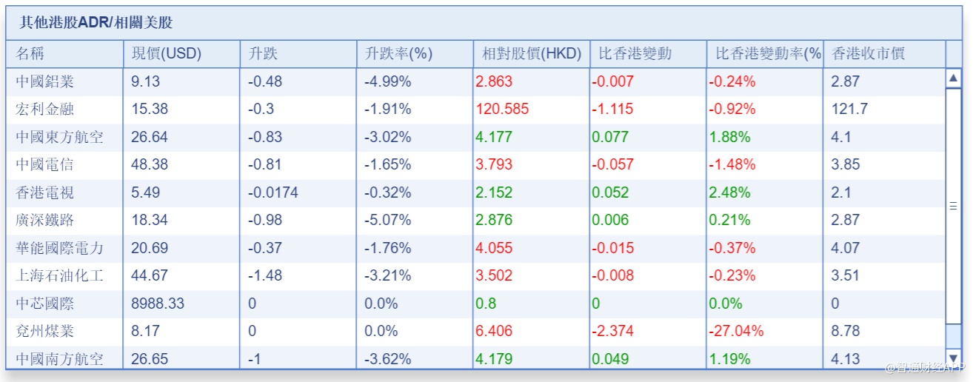Image resolution: width=973 pixels, height=382 pixels.
Task: Click the scroll up arrow button
Action: pyautogui.click(x=954, y=78)
